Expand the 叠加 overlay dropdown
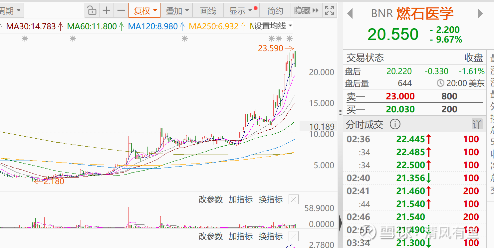The width and height of the screenshot is (494, 248). (177, 11)
